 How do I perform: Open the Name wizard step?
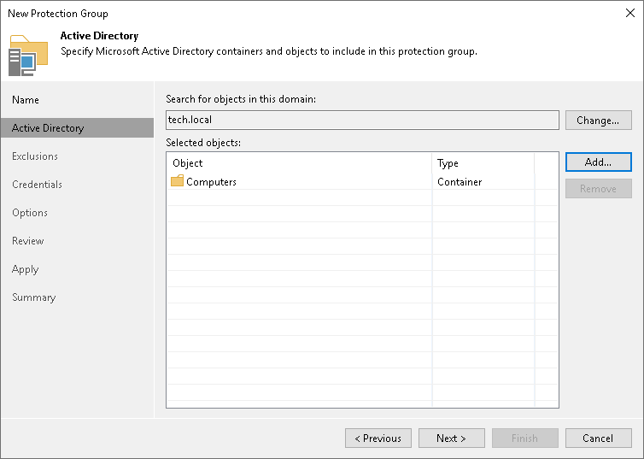pos(26,100)
